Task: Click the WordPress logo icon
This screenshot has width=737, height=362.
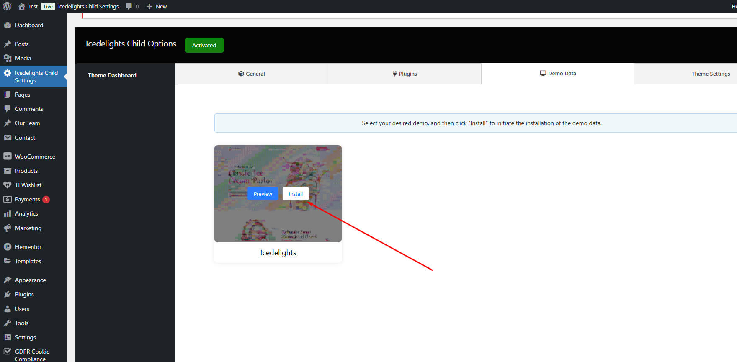Action: (7, 6)
